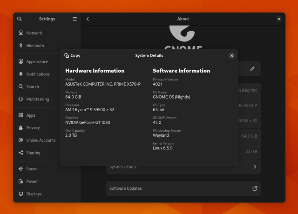Click the Sharing icon in sidebar
298x214 pixels.
[20, 153]
